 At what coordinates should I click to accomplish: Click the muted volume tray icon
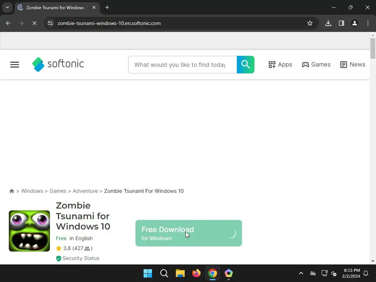click(334, 273)
